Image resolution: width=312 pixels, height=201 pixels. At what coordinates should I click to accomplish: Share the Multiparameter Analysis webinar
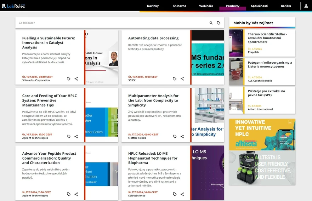point(182,136)
